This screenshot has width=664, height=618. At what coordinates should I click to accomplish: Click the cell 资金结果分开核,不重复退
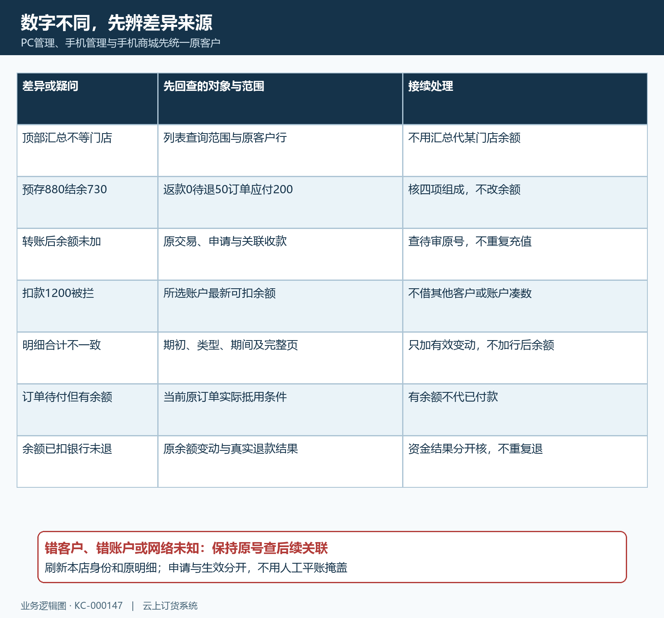click(x=525, y=462)
